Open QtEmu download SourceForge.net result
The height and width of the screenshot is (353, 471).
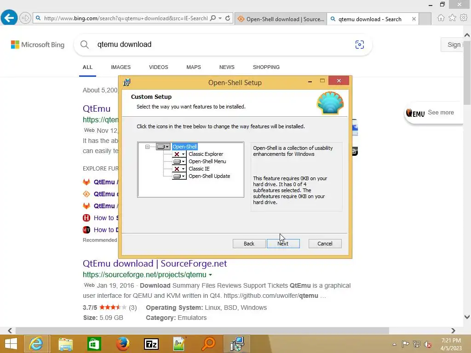point(155,263)
